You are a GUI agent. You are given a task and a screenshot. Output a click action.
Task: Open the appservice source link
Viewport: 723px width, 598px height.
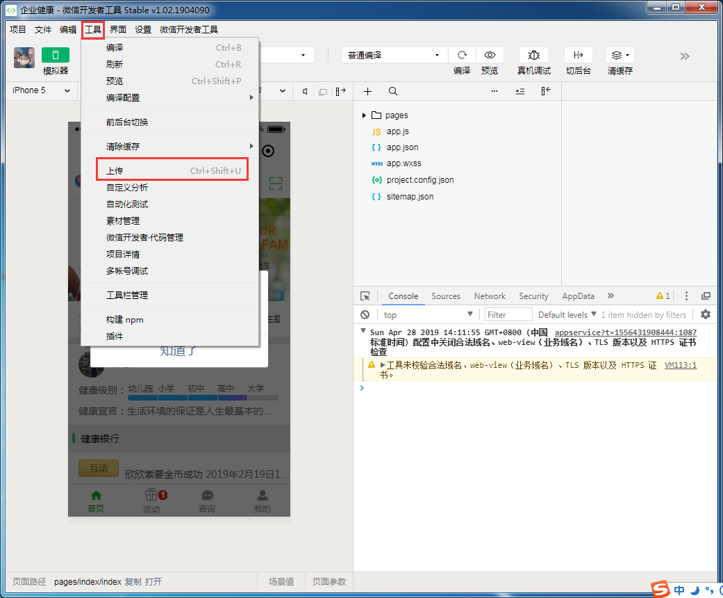point(625,332)
